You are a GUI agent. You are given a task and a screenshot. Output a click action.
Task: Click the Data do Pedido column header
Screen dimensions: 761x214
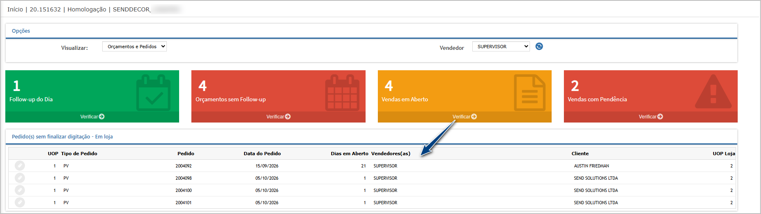pos(262,154)
